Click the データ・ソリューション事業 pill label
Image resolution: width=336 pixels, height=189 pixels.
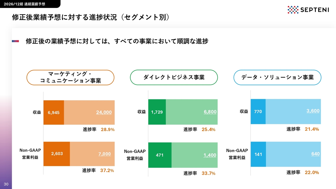pyautogui.click(x=277, y=77)
